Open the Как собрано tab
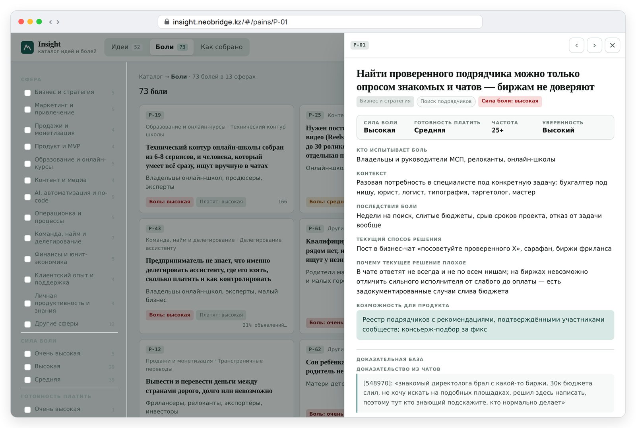This screenshot has width=636, height=428. coord(221,47)
